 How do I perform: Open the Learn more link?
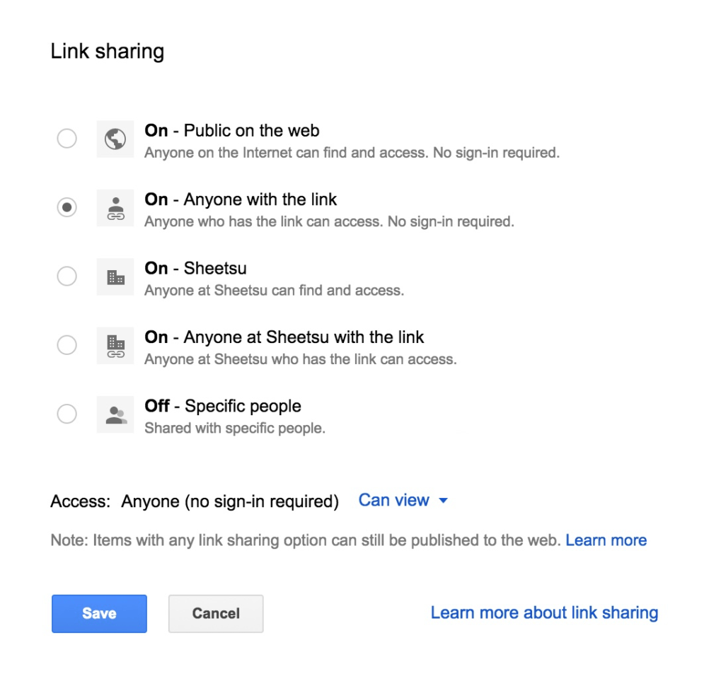tap(606, 540)
